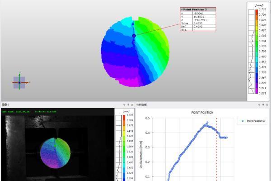This screenshot has height=181, width=271.
Task: Click the green point marker in camera image
Action: (55, 146)
